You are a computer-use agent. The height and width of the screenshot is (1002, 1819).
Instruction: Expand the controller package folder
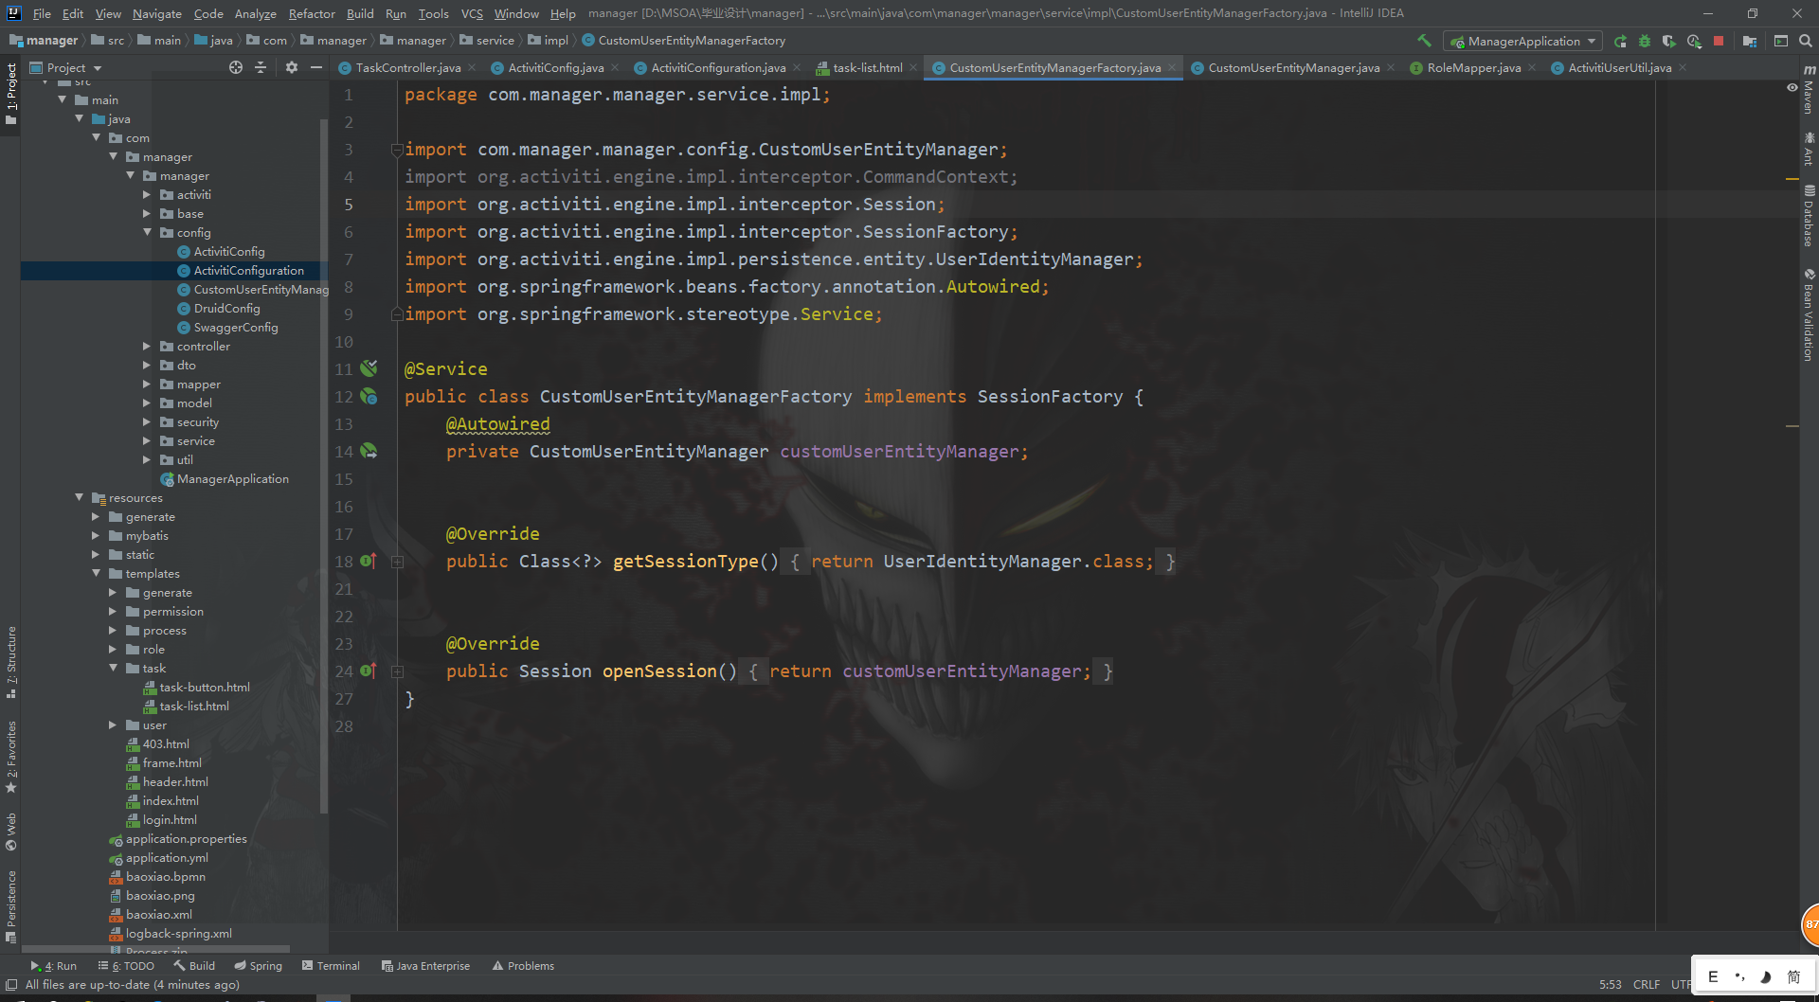pyautogui.click(x=147, y=346)
